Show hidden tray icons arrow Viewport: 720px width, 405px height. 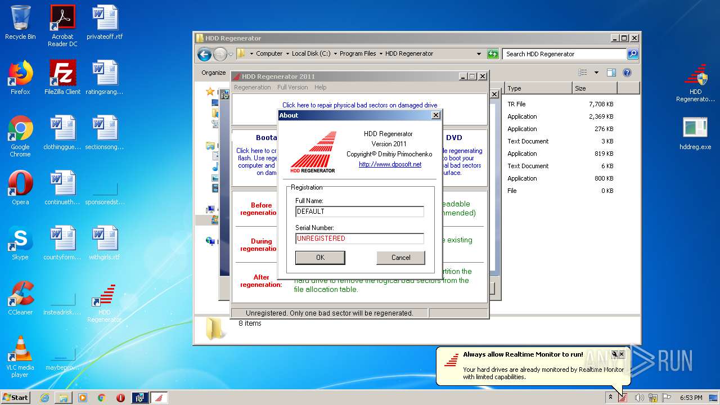click(610, 398)
